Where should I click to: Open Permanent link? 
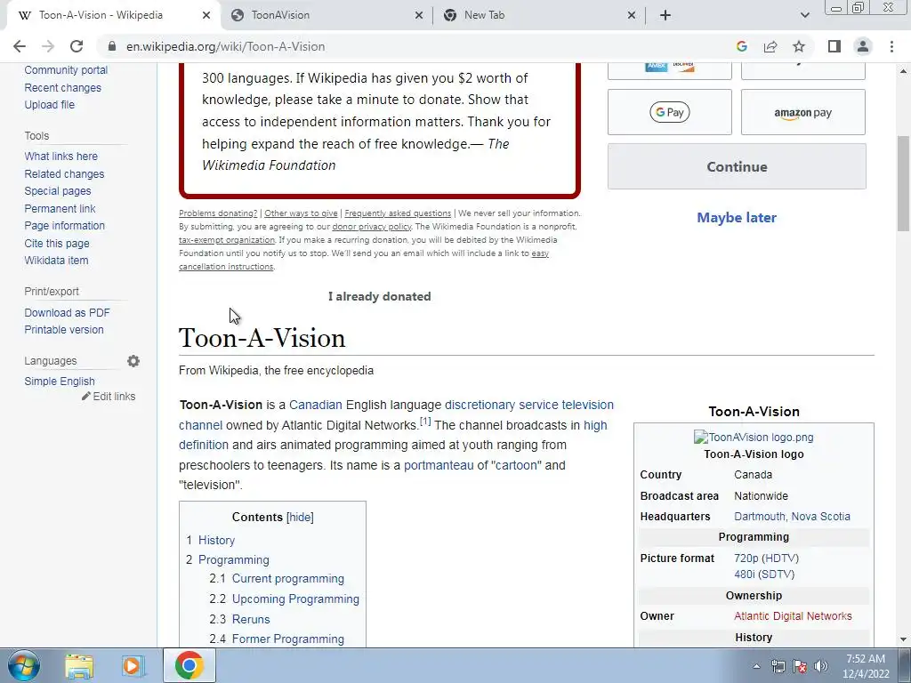pyautogui.click(x=60, y=208)
